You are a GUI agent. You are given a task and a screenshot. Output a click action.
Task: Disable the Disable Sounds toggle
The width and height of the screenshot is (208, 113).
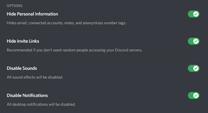(x=194, y=68)
